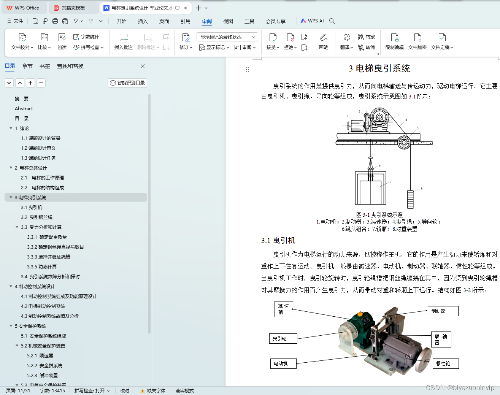Viewport: 500px width, 395px height.
Task: Open 文档定稿 finalize document
Action: click(x=442, y=42)
